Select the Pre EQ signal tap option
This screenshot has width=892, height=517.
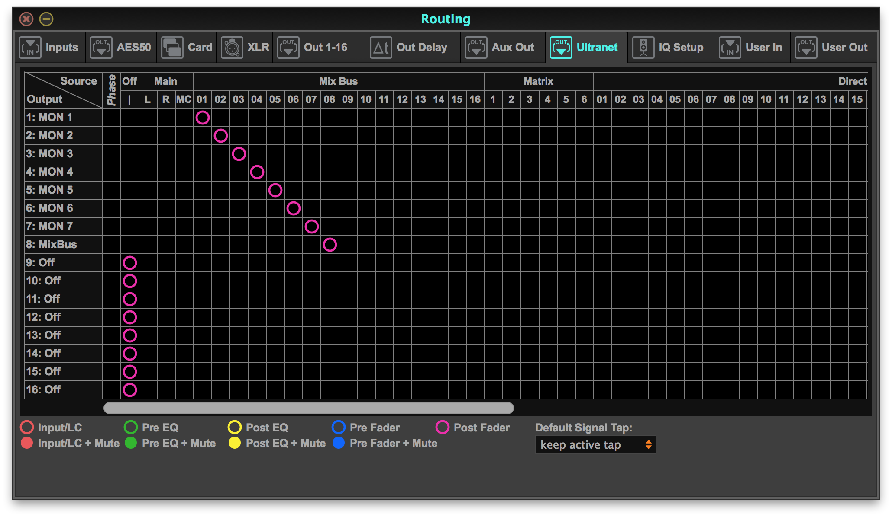(131, 427)
